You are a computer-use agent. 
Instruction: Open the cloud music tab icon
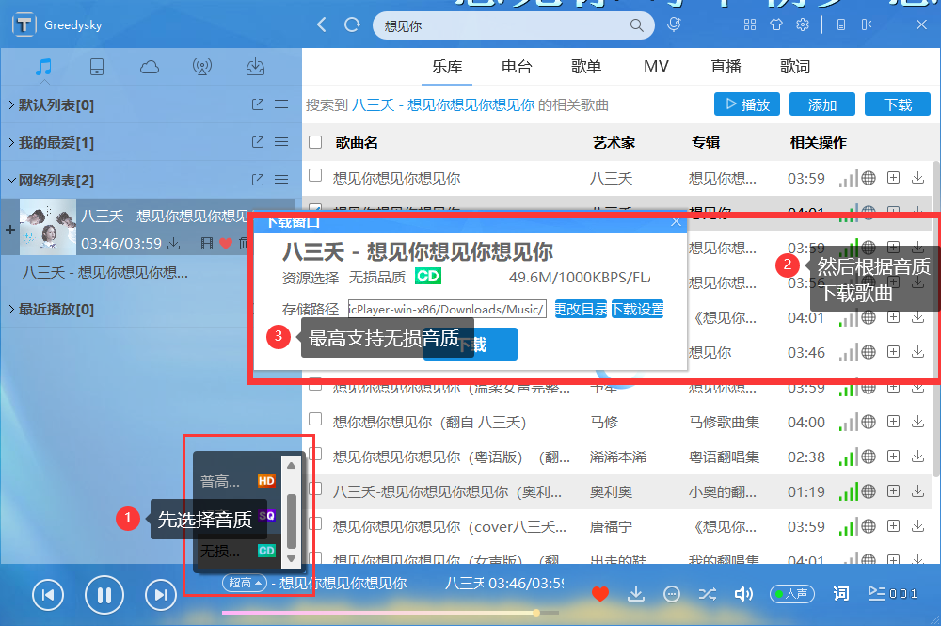[150, 67]
